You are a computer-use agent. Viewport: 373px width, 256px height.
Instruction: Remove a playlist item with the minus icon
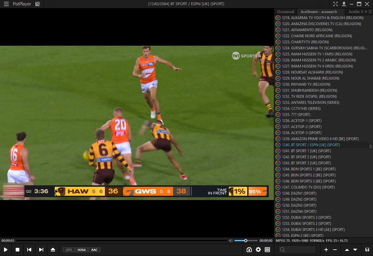tap(335, 250)
